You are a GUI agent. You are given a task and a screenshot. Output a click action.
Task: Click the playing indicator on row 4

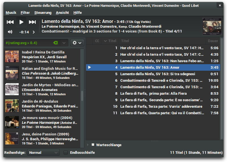89,67
